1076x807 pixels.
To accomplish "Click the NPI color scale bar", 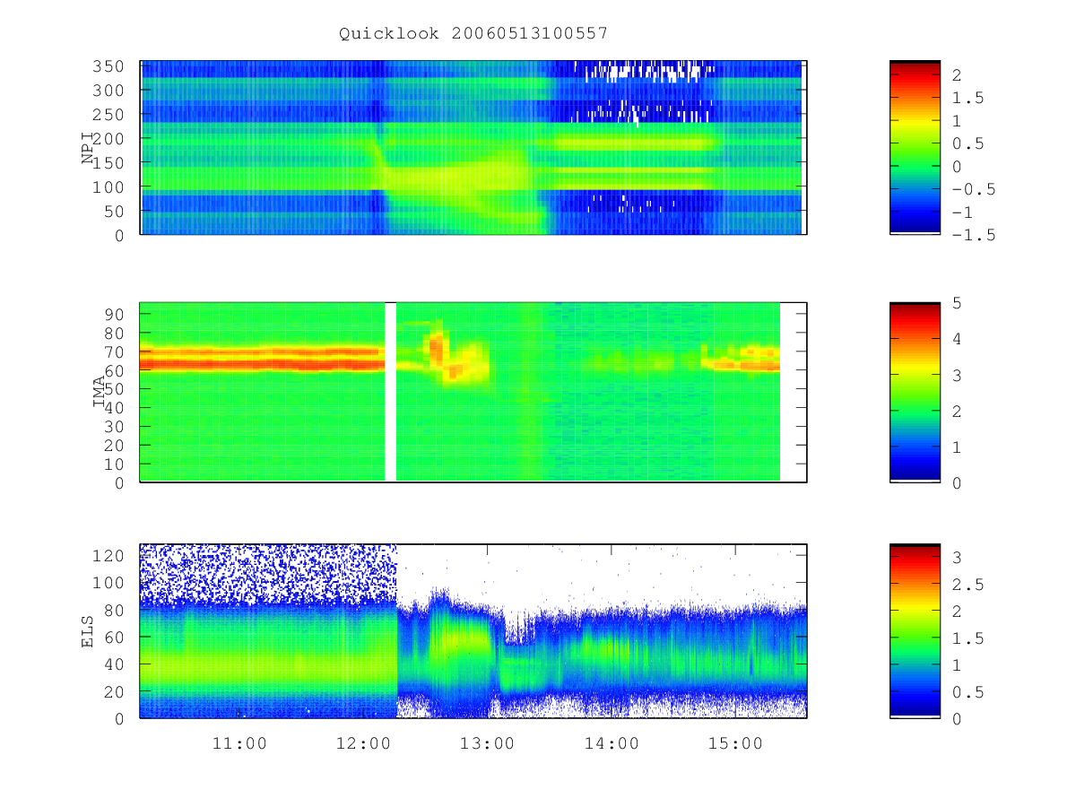I will pyautogui.click(x=915, y=148).
